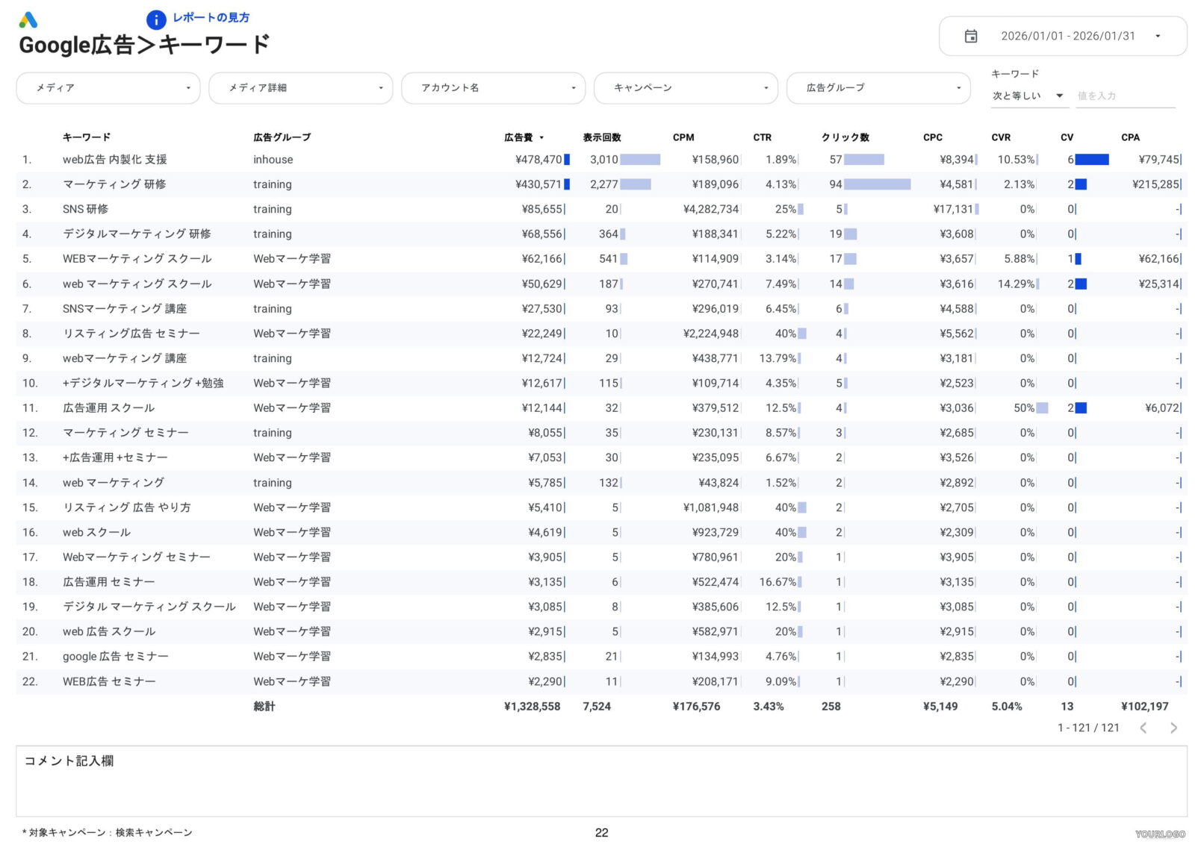Click the 値を入力 keyword input field
The image size is (1204, 850).
coord(1124,96)
